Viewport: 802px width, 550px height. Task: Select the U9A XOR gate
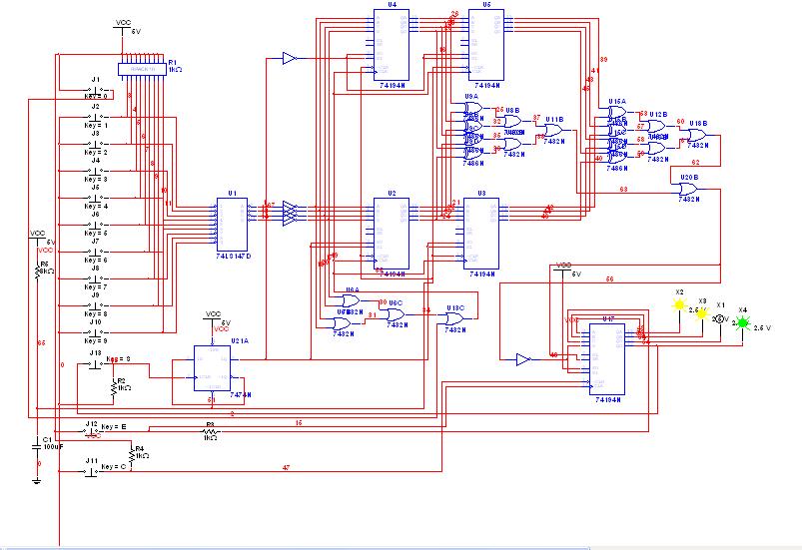[473, 108]
